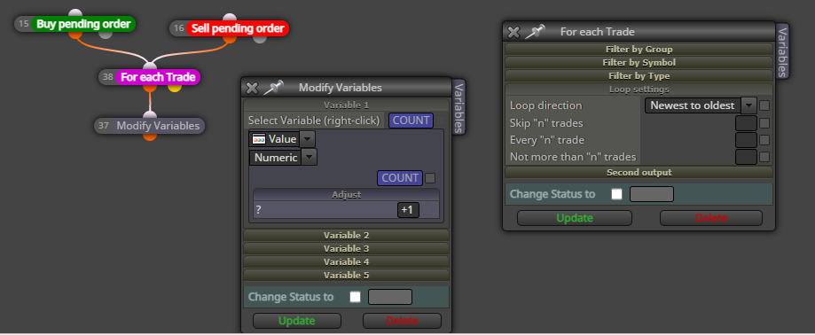Click Not more than "n" trades field
The image size is (815, 335).
click(x=746, y=156)
